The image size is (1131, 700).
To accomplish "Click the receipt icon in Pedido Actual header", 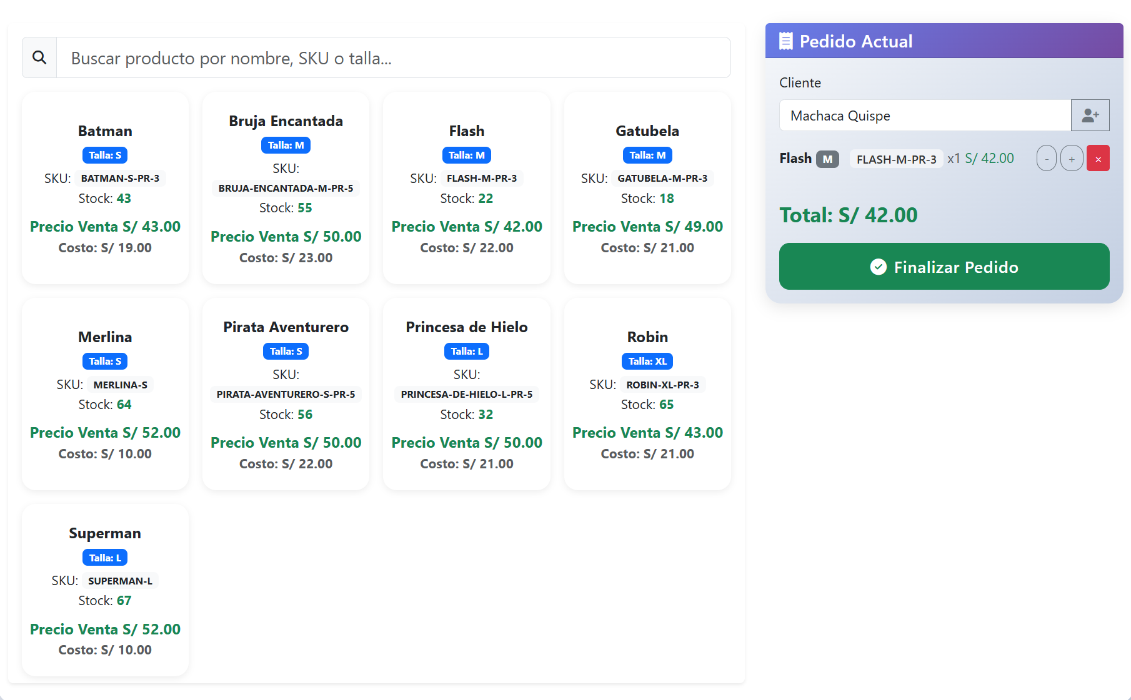I will click(x=785, y=41).
